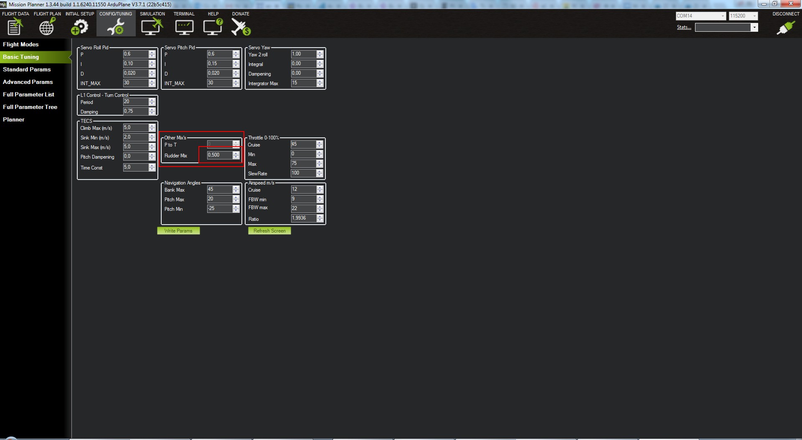Click the Throttle Cruise value stepper arrows
This screenshot has width=802, height=440.
coord(320,144)
